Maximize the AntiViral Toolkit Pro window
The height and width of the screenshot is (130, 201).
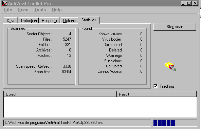(x=189, y=3)
